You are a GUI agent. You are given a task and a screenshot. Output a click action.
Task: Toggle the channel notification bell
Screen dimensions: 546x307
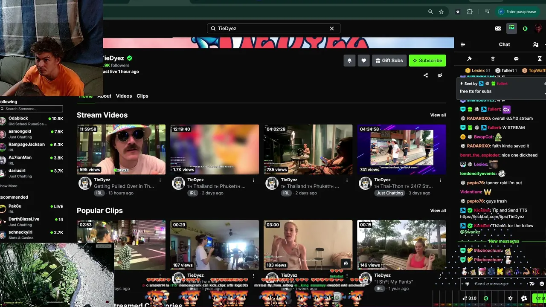349,61
